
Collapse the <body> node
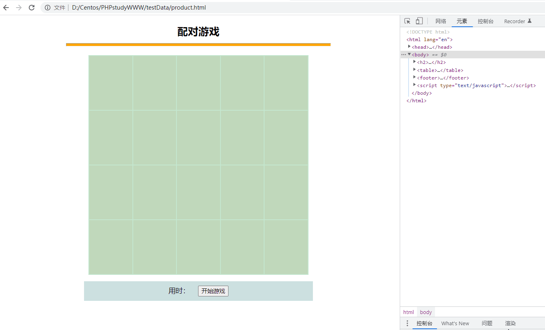[409, 54]
